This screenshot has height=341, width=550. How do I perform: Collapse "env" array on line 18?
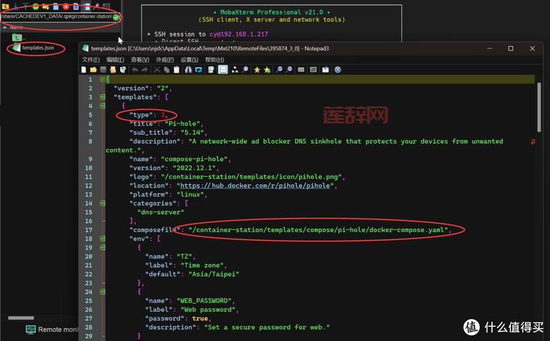click(x=102, y=239)
